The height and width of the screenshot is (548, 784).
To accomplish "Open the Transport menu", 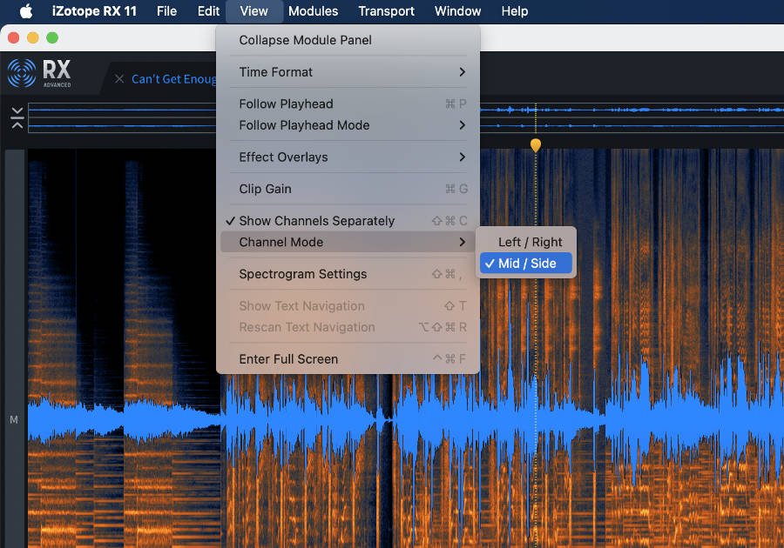I will pyautogui.click(x=386, y=11).
